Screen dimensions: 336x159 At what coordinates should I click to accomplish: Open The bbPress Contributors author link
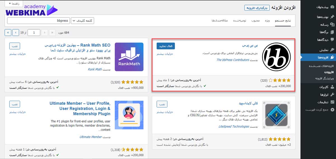(233, 60)
